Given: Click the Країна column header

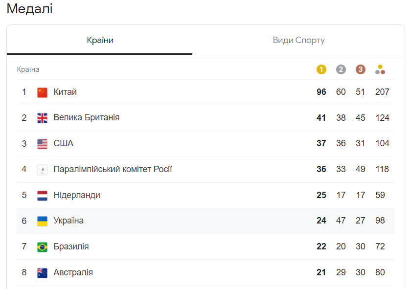Looking at the screenshot, I should click(28, 69).
